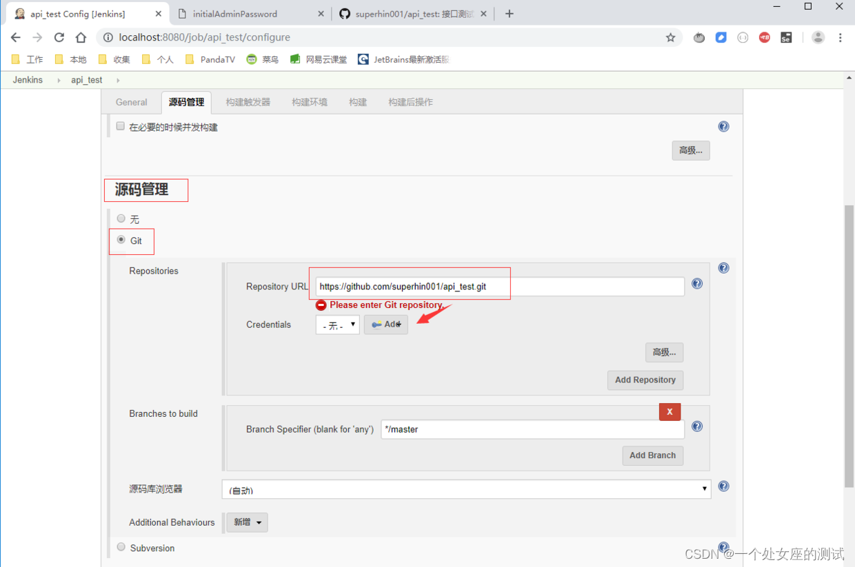Click the api_test breadcrumb link
Image resolution: width=855 pixels, height=567 pixels.
click(87, 80)
